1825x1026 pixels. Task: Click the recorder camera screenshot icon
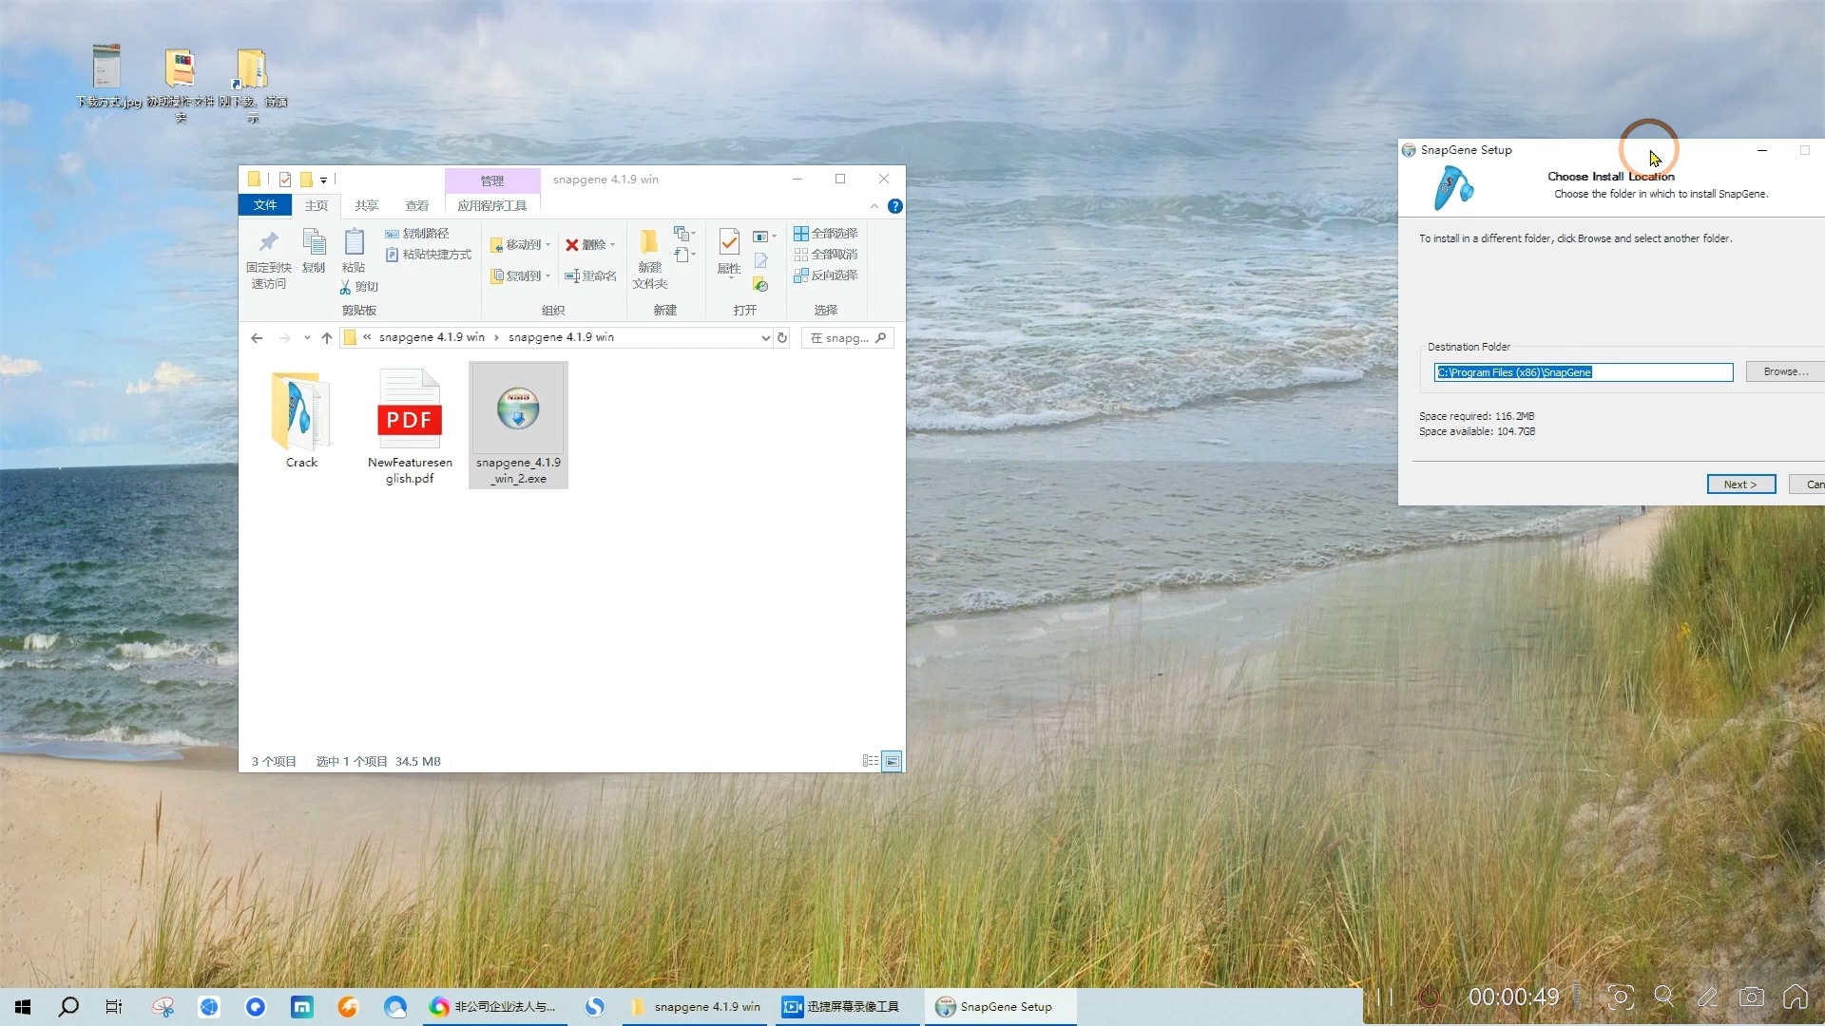tap(1751, 997)
